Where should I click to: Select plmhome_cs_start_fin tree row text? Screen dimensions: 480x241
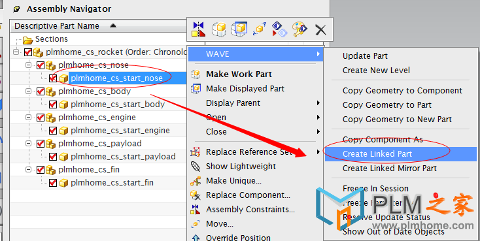[x=112, y=183]
